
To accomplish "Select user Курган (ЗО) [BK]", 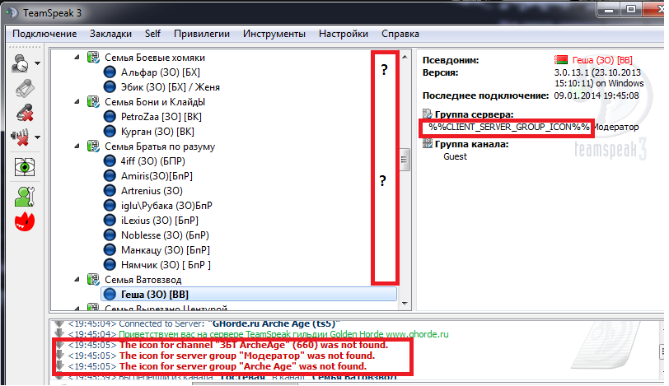I will pos(157,131).
